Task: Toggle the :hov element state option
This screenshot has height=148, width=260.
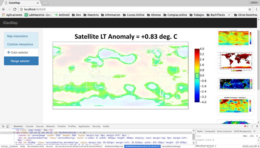Action: pos(245,136)
